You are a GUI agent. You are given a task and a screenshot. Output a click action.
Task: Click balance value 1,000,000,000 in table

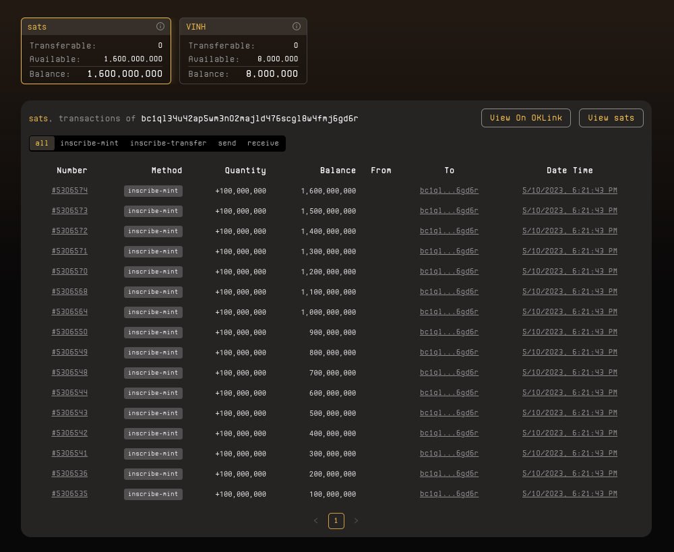click(328, 312)
